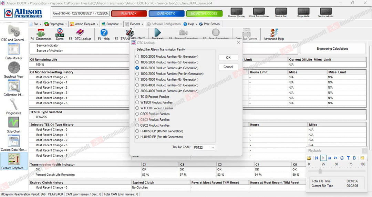This screenshot has width=372, height=197.
Task: Close the DTC Lookup dialog
Action: [238, 43]
